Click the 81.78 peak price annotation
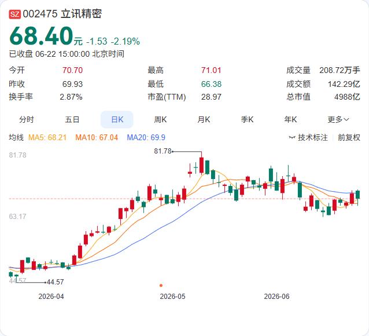369x336 pixels. [163, 151]
